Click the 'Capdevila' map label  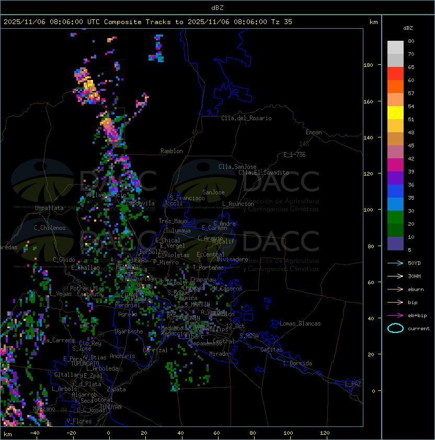pos(140,203)
